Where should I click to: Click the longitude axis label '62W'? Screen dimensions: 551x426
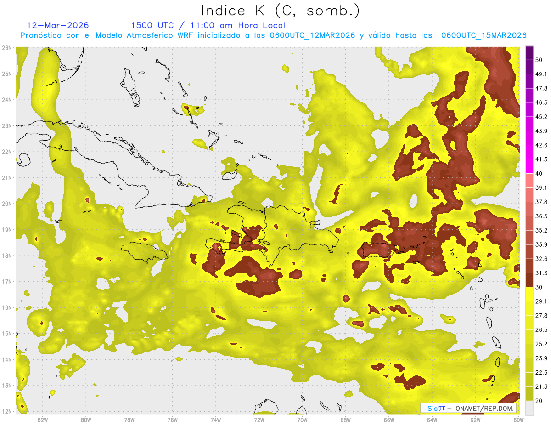(x=475, y=420)
